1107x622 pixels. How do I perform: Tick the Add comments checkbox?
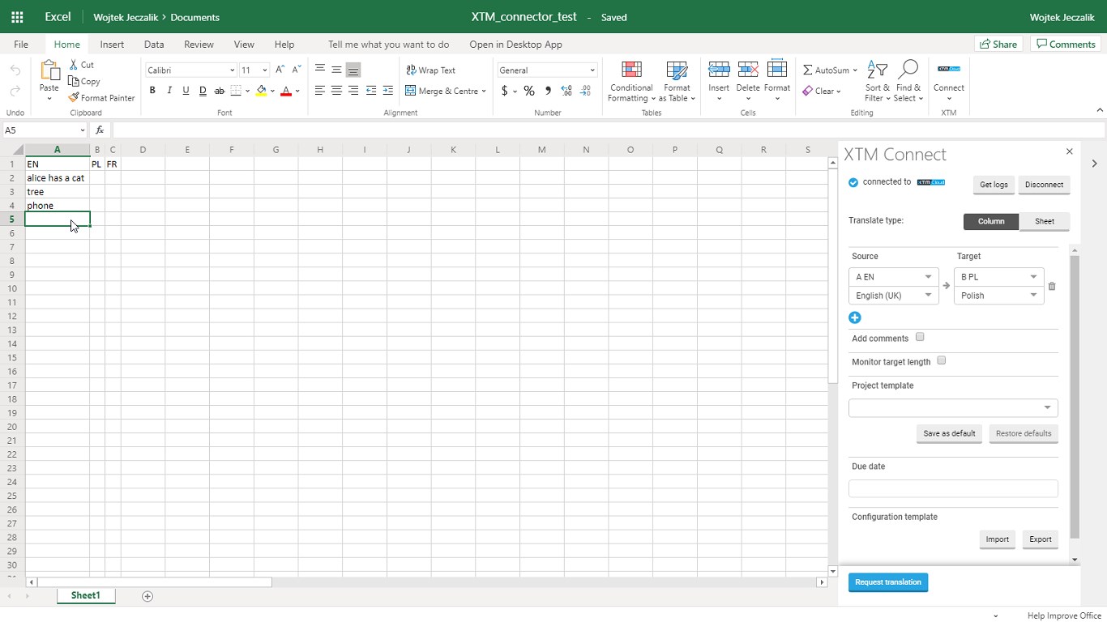[x=920, y=337]
